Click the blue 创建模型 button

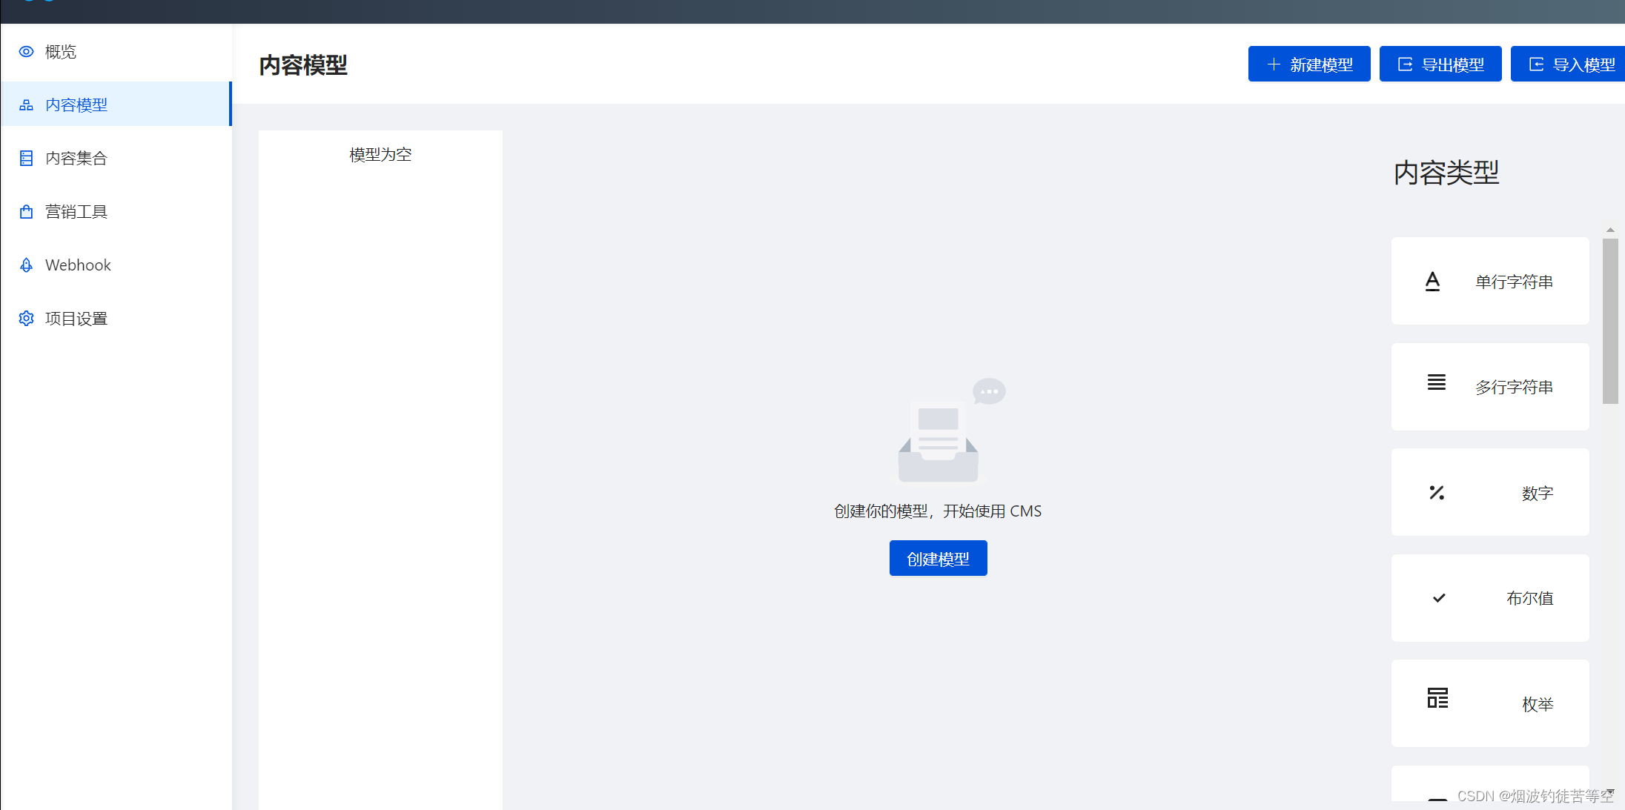(938, 559)
